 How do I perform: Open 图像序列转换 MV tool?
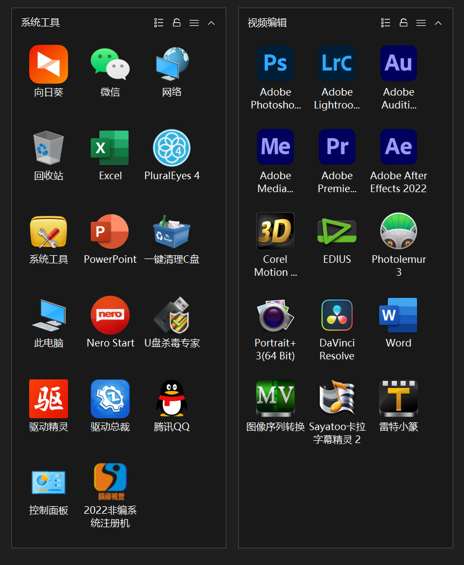pyautogui.click(x=275, y=398)
